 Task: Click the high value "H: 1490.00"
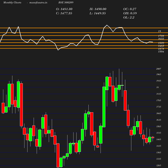98,9
